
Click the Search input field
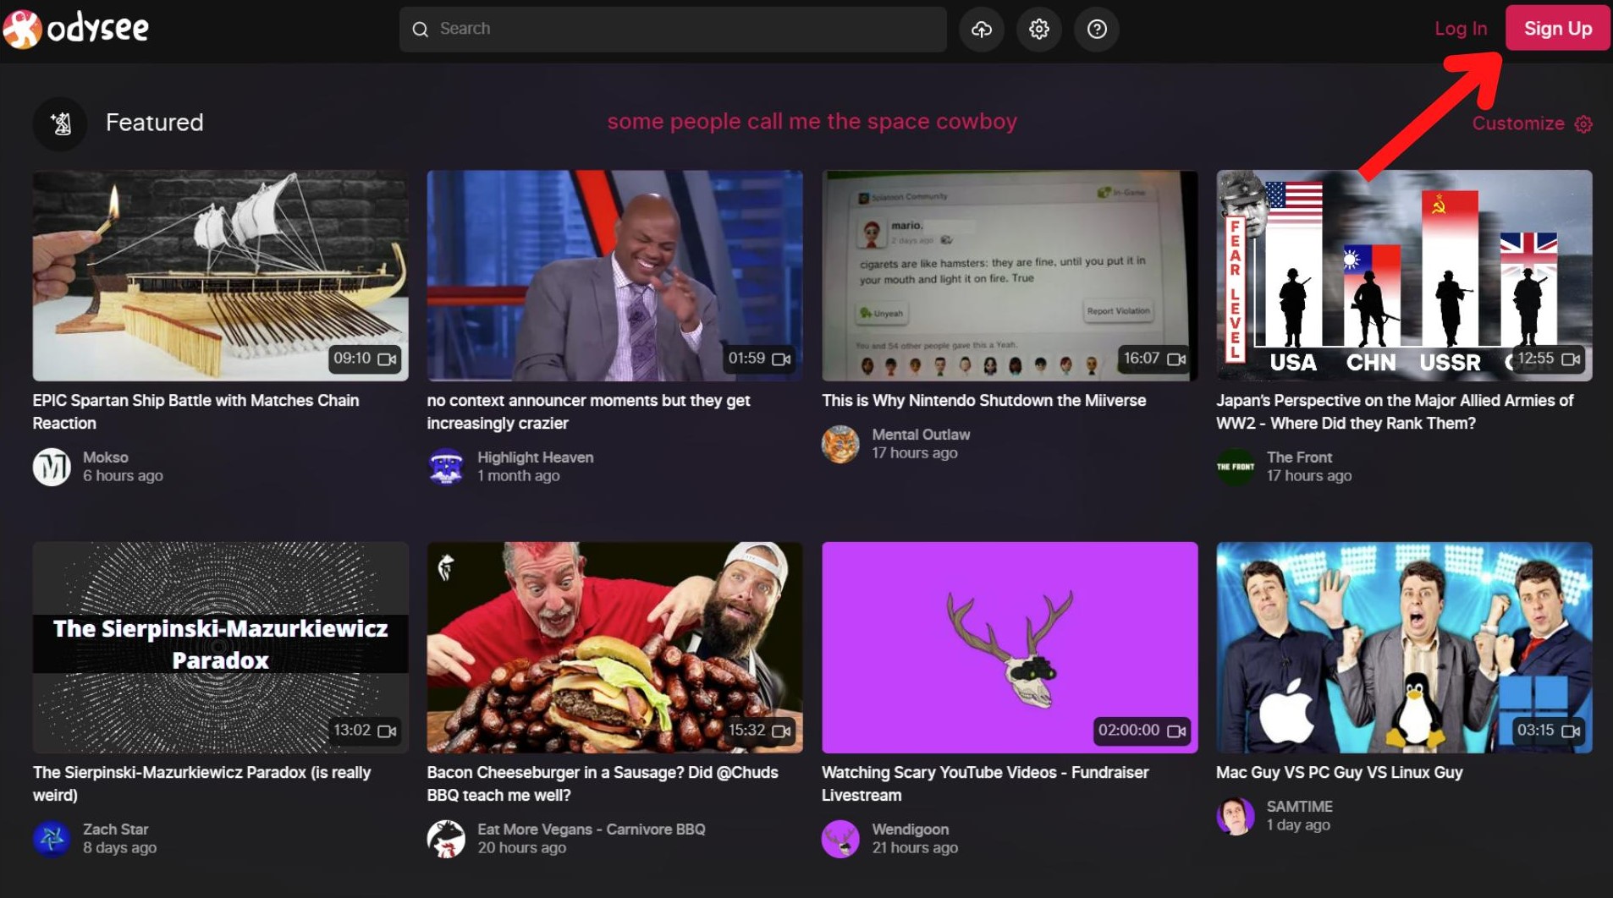click(x=673, y=30)
